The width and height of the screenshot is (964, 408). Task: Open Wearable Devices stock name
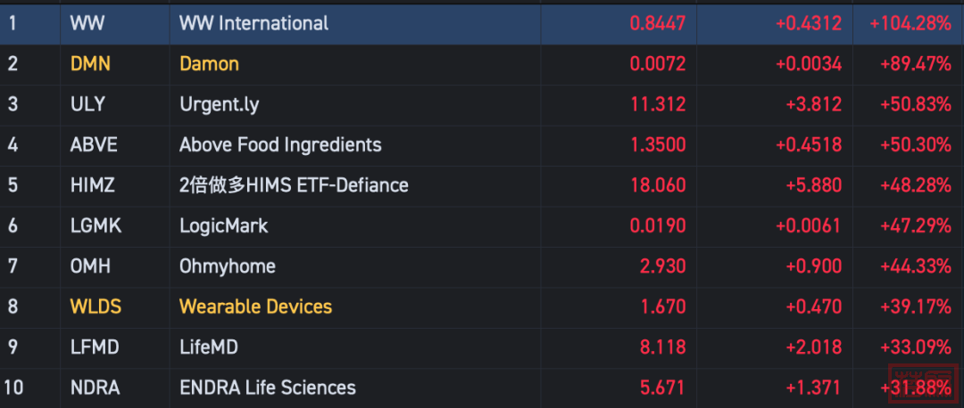(x=256, y=306)
